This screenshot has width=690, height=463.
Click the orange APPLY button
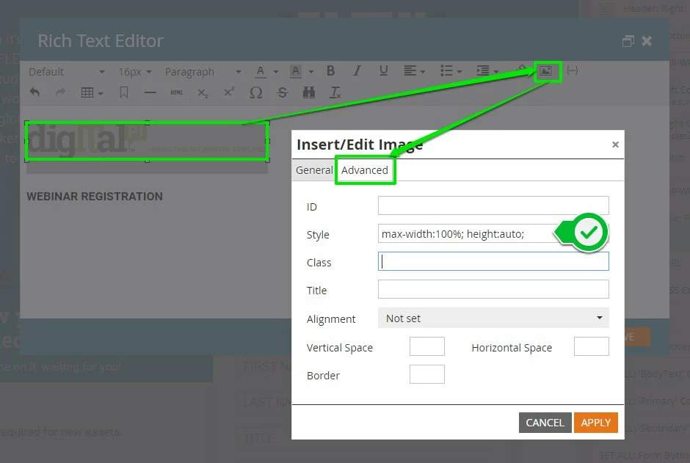click(596, 423)
